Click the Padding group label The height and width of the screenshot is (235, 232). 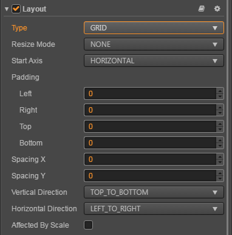(x=26, y=77)
